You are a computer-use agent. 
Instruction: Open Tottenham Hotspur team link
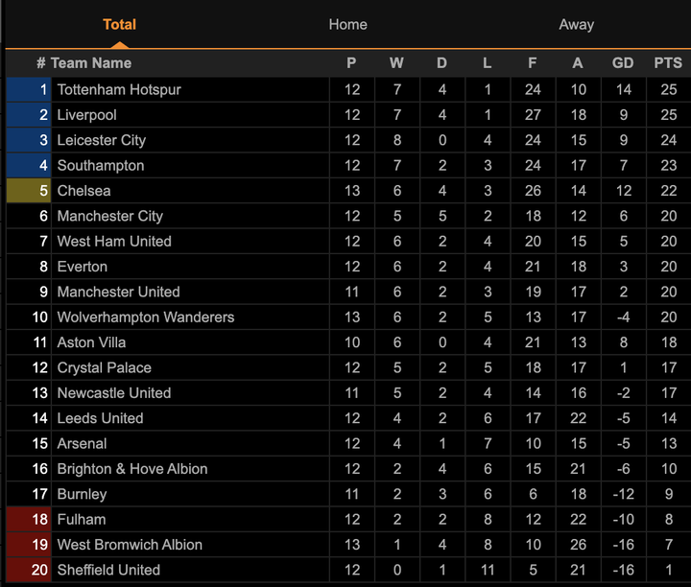click(x=119, y=90)
